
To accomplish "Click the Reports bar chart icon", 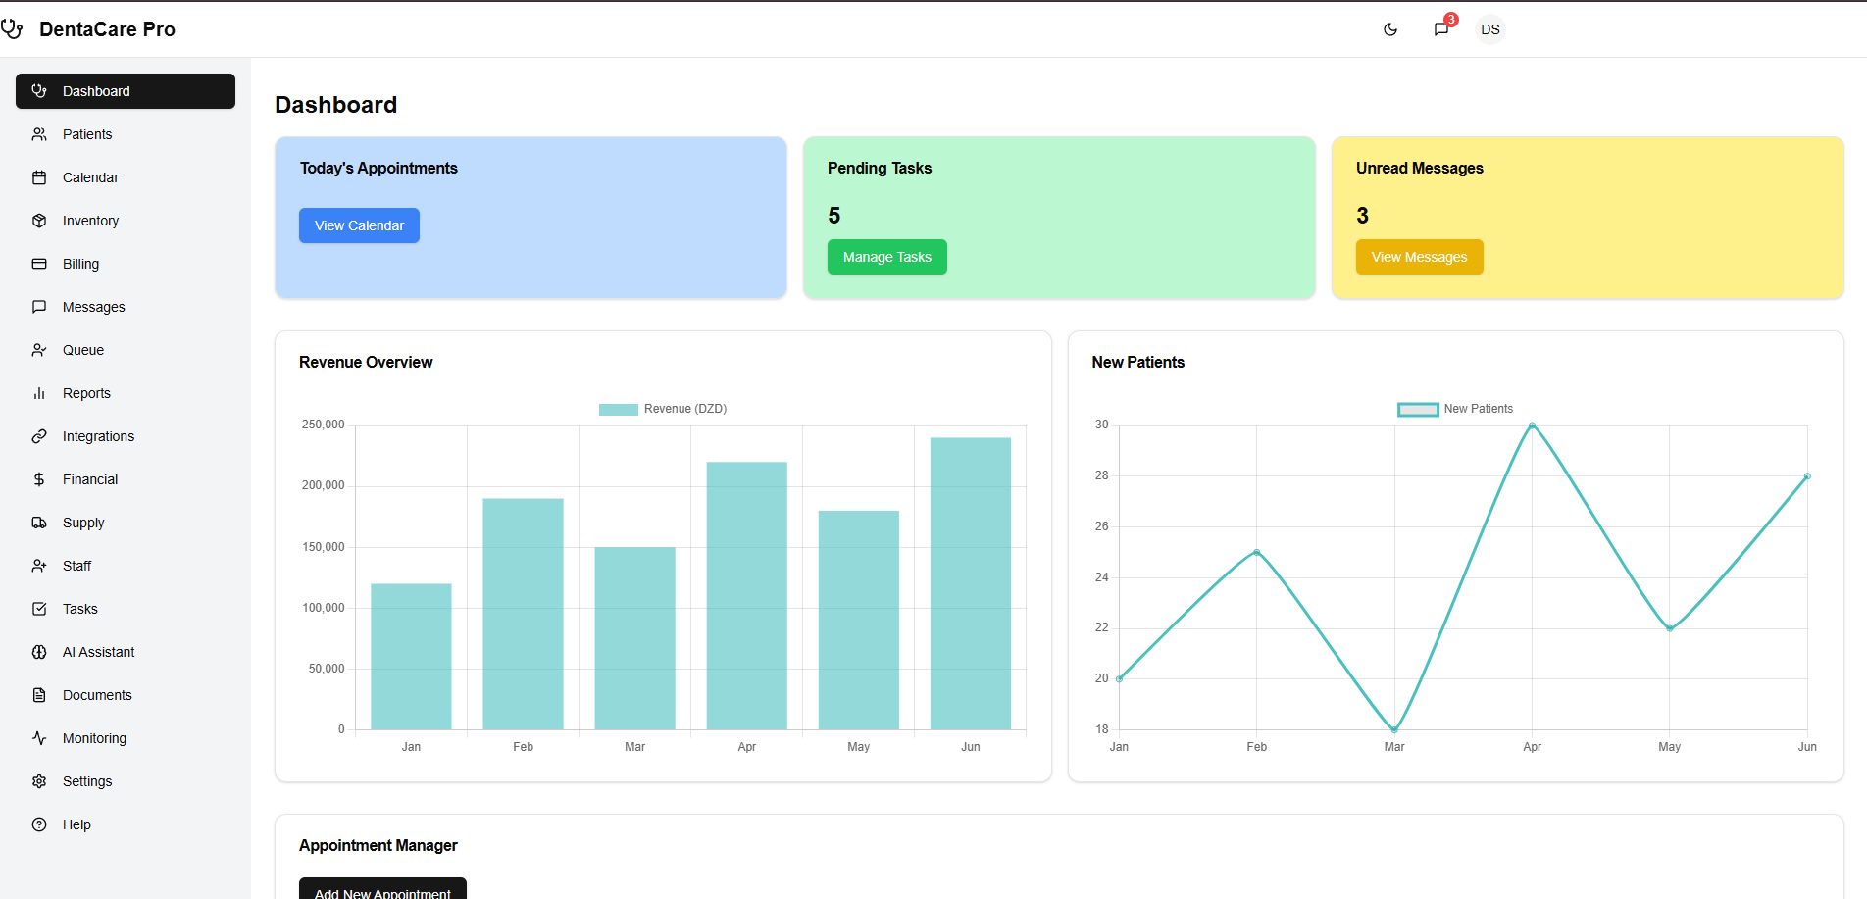I will click(39, 393).
